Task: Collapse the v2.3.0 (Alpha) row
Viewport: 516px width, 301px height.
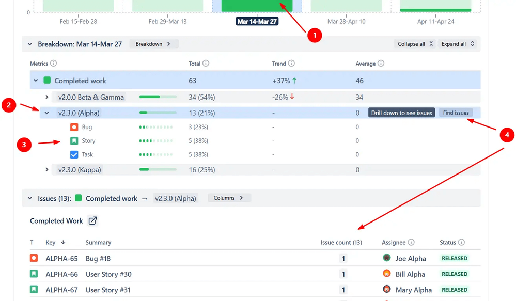Action: pyautogui.click(x=46, y=113)
